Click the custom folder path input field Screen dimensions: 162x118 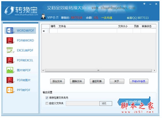(x=83, y=104)
